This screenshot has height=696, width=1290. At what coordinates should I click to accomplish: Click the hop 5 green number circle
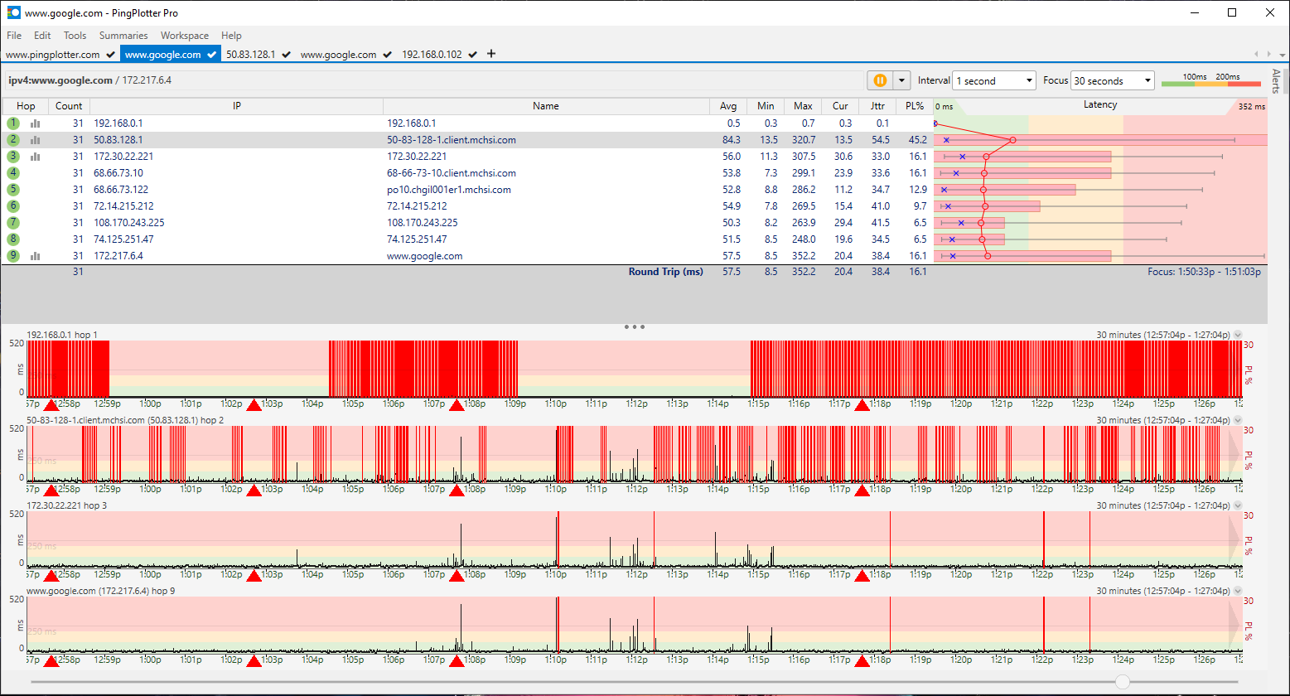pos(13,190)
